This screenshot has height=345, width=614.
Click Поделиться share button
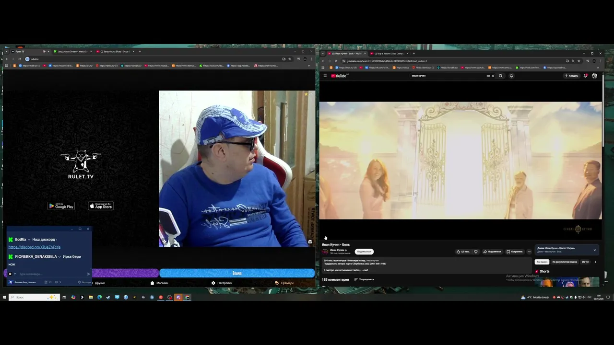point(492,252)
